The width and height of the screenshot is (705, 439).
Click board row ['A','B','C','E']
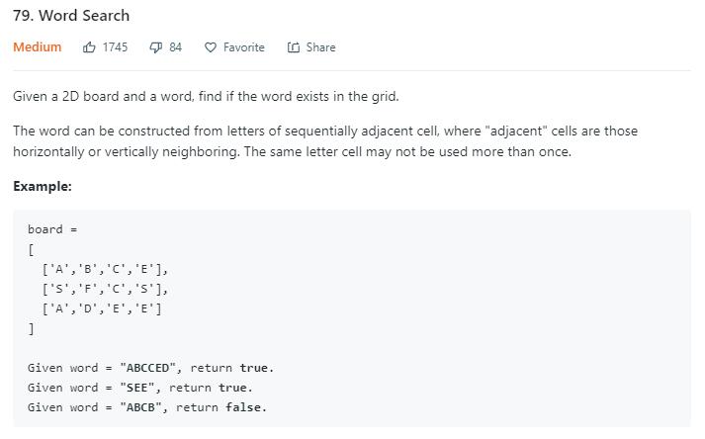[x=105, y=269]
